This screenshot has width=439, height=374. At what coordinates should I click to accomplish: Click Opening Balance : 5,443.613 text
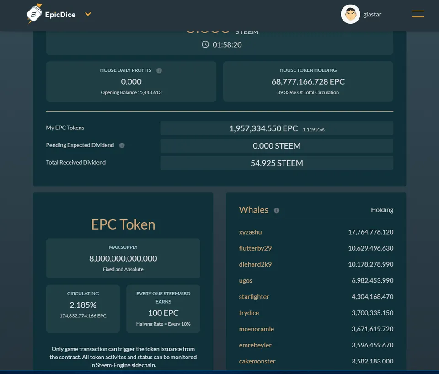(x=131, y=92)
